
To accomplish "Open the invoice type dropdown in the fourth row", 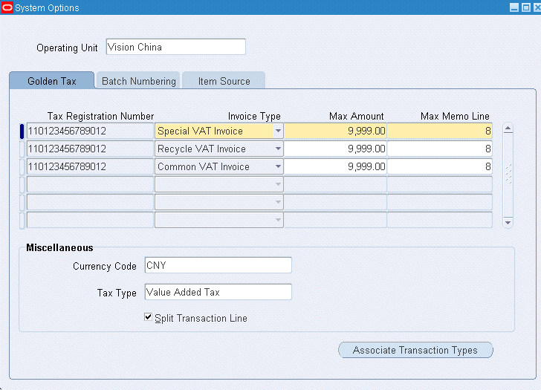I will tap(278, 184).
